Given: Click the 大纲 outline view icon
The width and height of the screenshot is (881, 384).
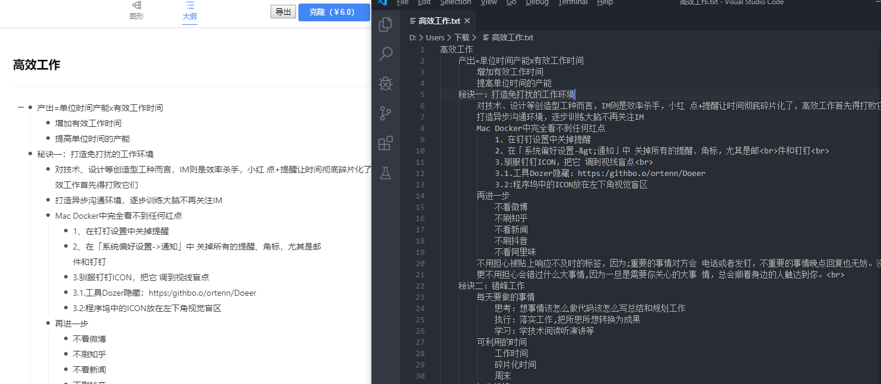Looking at the screenshot, I should coord(190,5).
